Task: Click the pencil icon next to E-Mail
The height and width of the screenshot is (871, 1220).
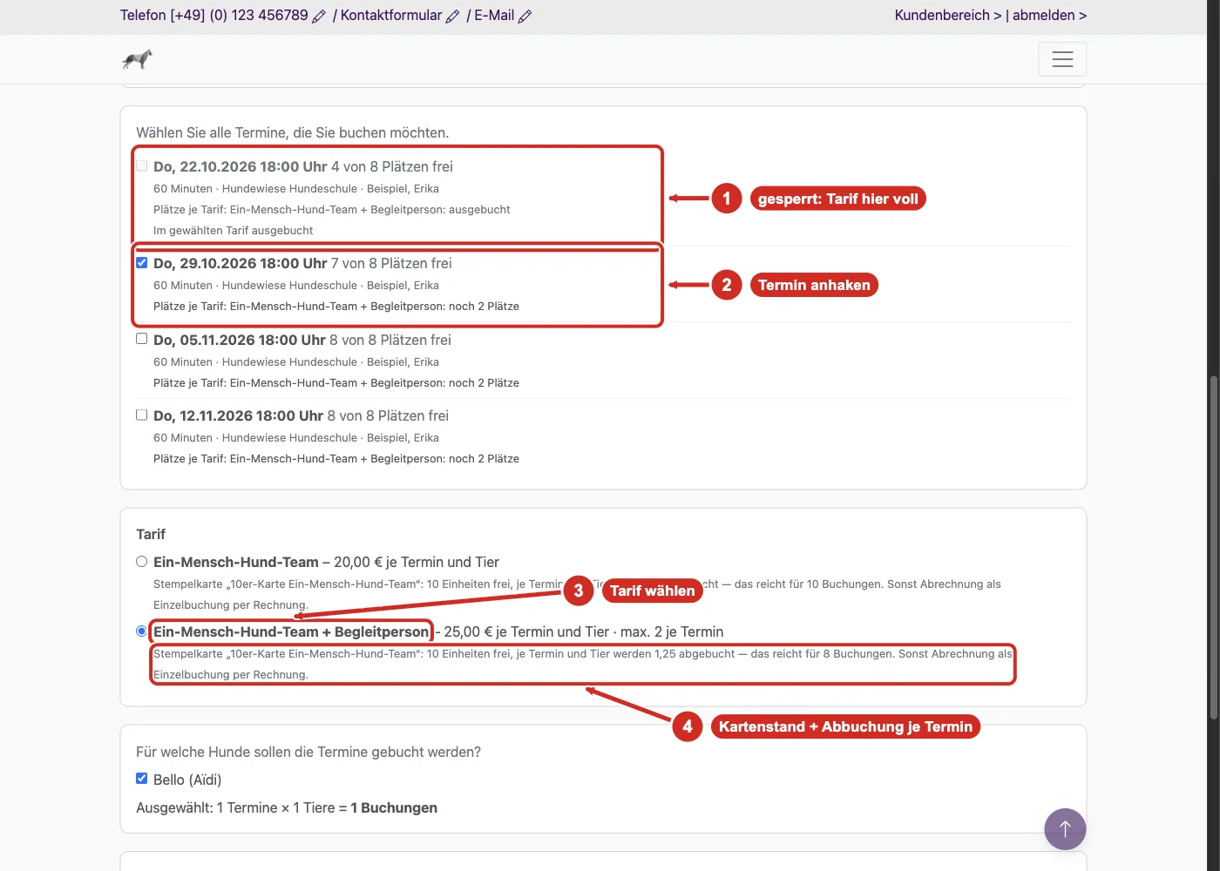Action: click(x=525, y=16)
